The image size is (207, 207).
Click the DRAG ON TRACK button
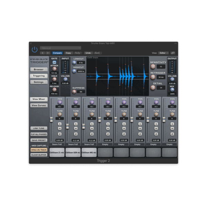point(39,150)
